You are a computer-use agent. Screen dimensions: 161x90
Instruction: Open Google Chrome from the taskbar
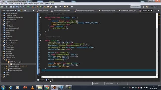point(47,88)
